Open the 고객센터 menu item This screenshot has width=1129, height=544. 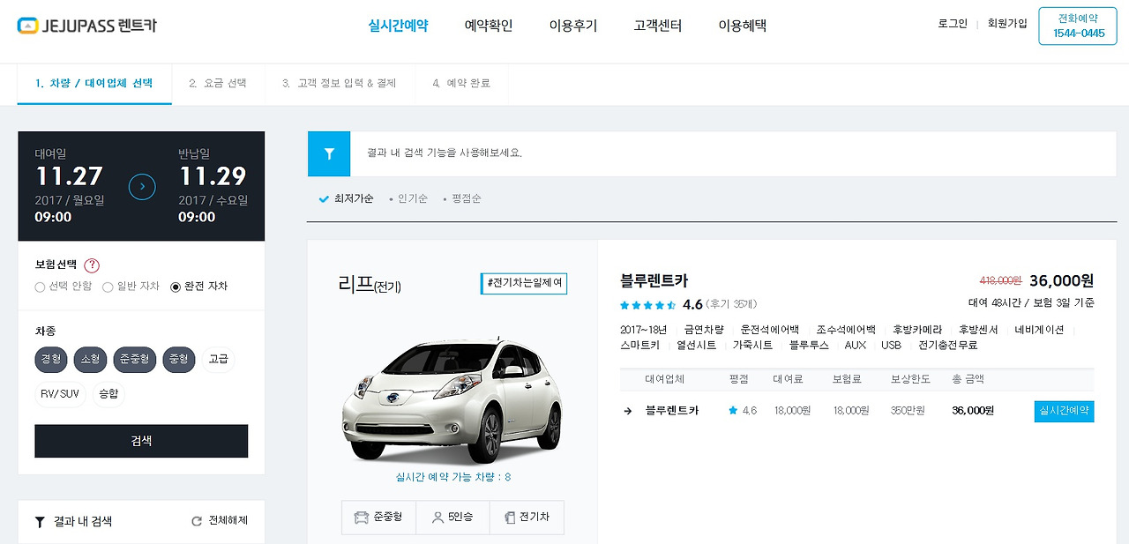(x=656, y=26)
